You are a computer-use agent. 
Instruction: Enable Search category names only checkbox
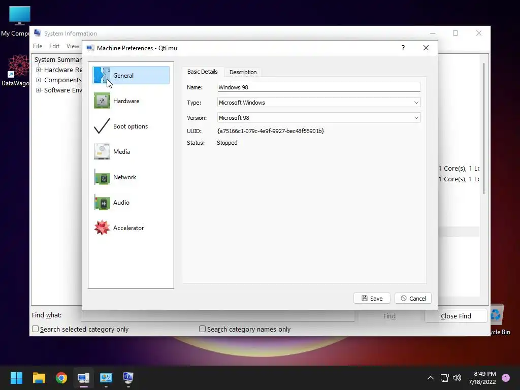pos(202,329)
